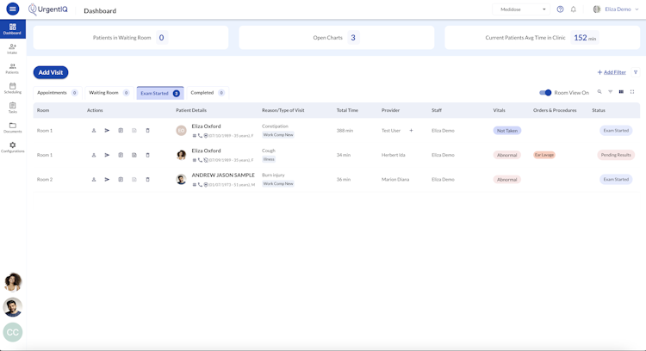
Task: Click Exam Started status for Constipation row
Action: click(616, 131)
